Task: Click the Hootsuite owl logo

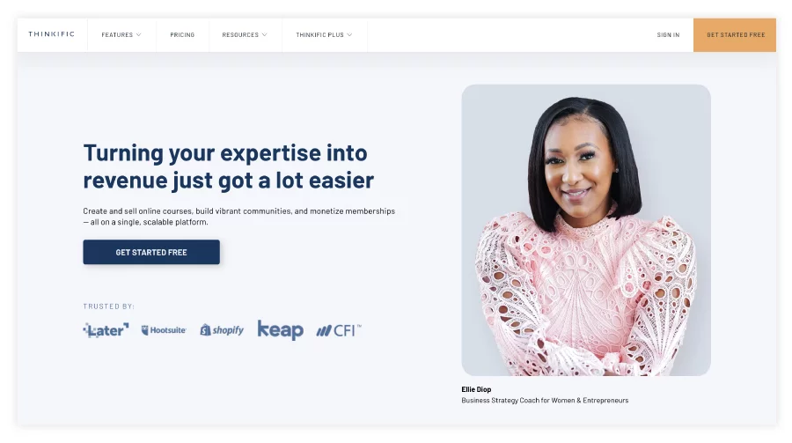Action: click(145, 330)
